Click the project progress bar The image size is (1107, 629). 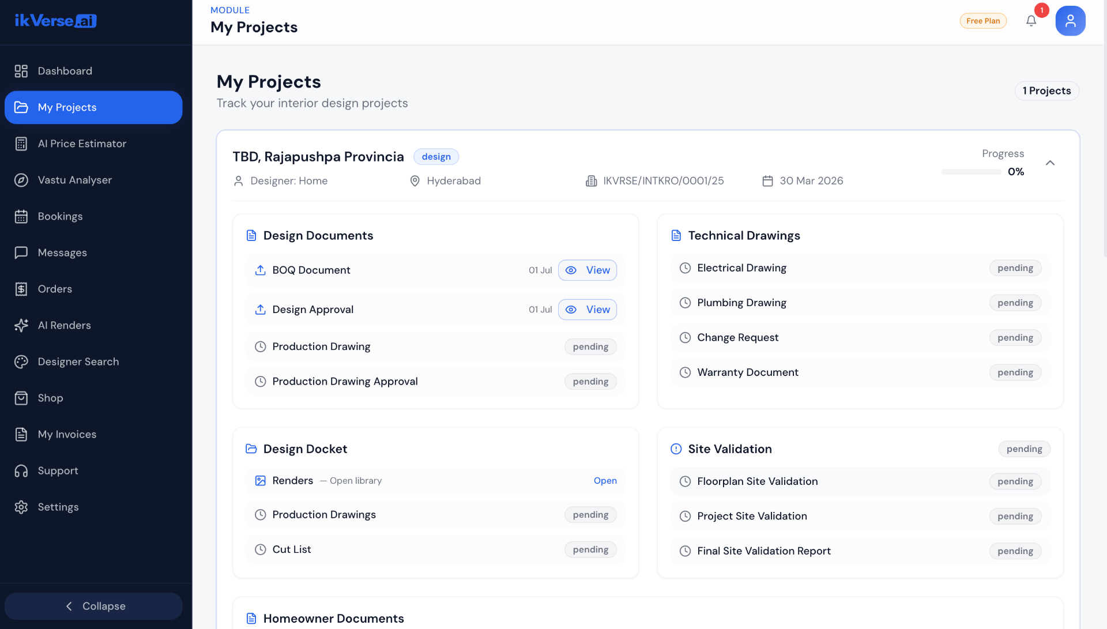point(971,172)
